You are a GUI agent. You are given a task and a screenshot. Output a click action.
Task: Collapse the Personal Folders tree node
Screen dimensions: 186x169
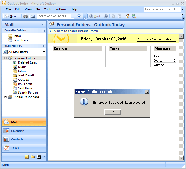[x=5, y=58]
